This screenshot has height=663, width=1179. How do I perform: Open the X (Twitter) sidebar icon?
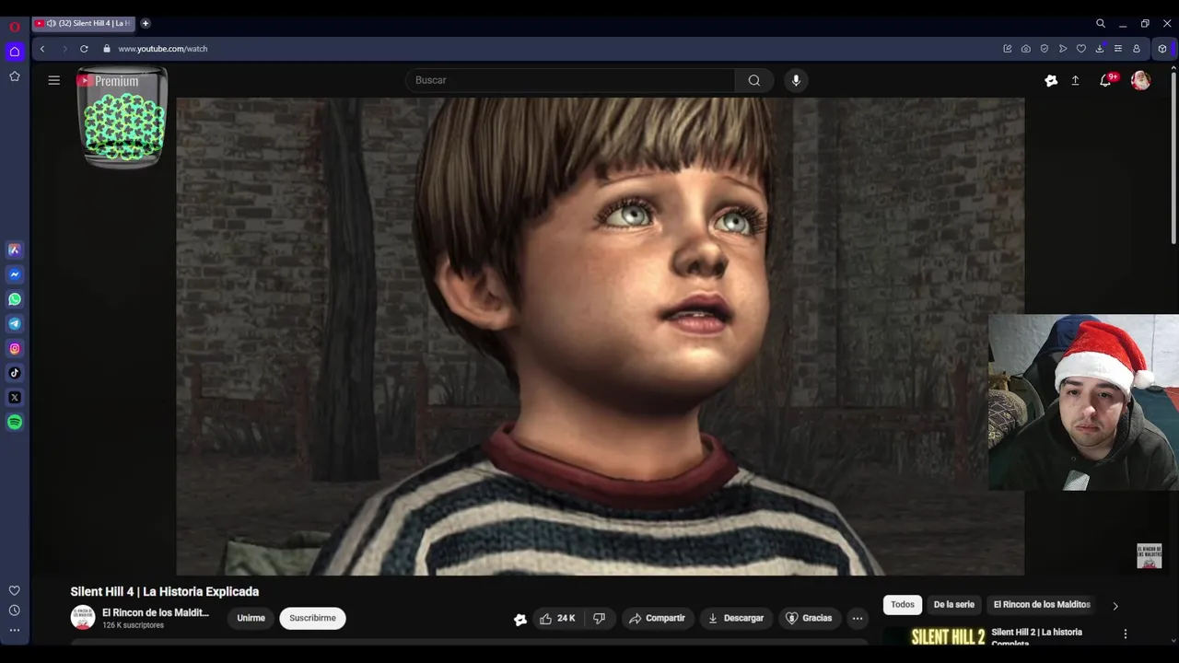click(15, 398)
